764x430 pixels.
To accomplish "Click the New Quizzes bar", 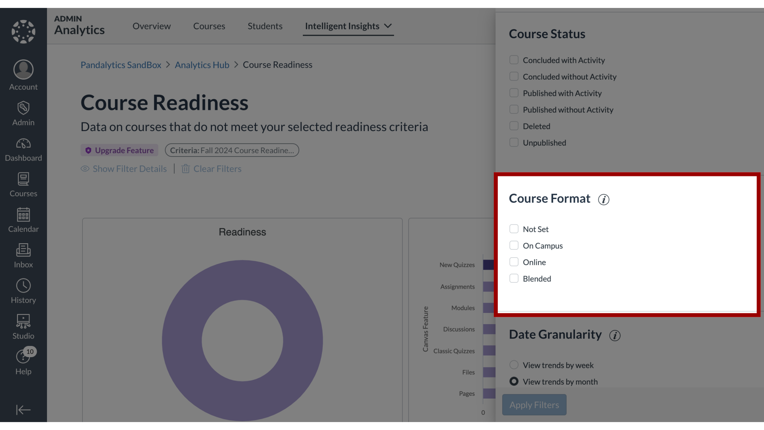I will tap(489, 265).
